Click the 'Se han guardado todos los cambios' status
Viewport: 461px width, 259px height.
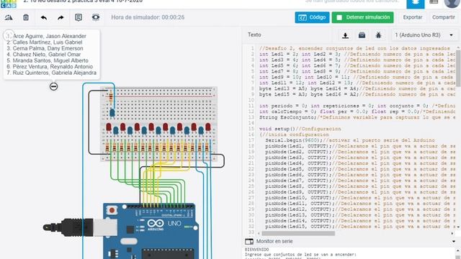point(352,1)
